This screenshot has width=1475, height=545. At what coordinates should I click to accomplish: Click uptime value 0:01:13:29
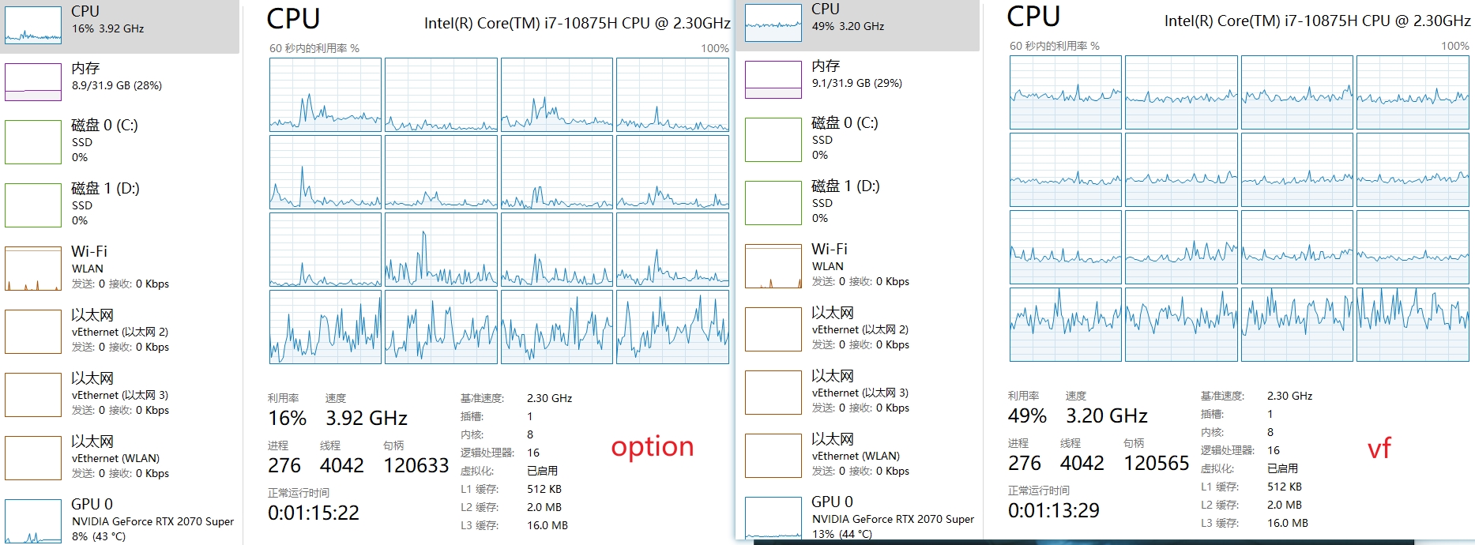(x=1054, y=510)
